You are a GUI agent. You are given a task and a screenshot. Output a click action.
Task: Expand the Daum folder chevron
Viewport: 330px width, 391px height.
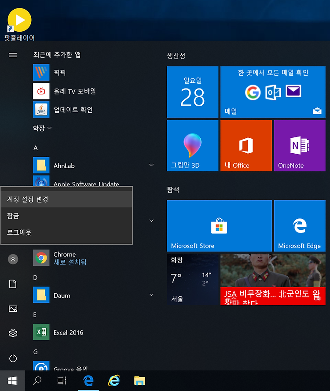[151, 295]
